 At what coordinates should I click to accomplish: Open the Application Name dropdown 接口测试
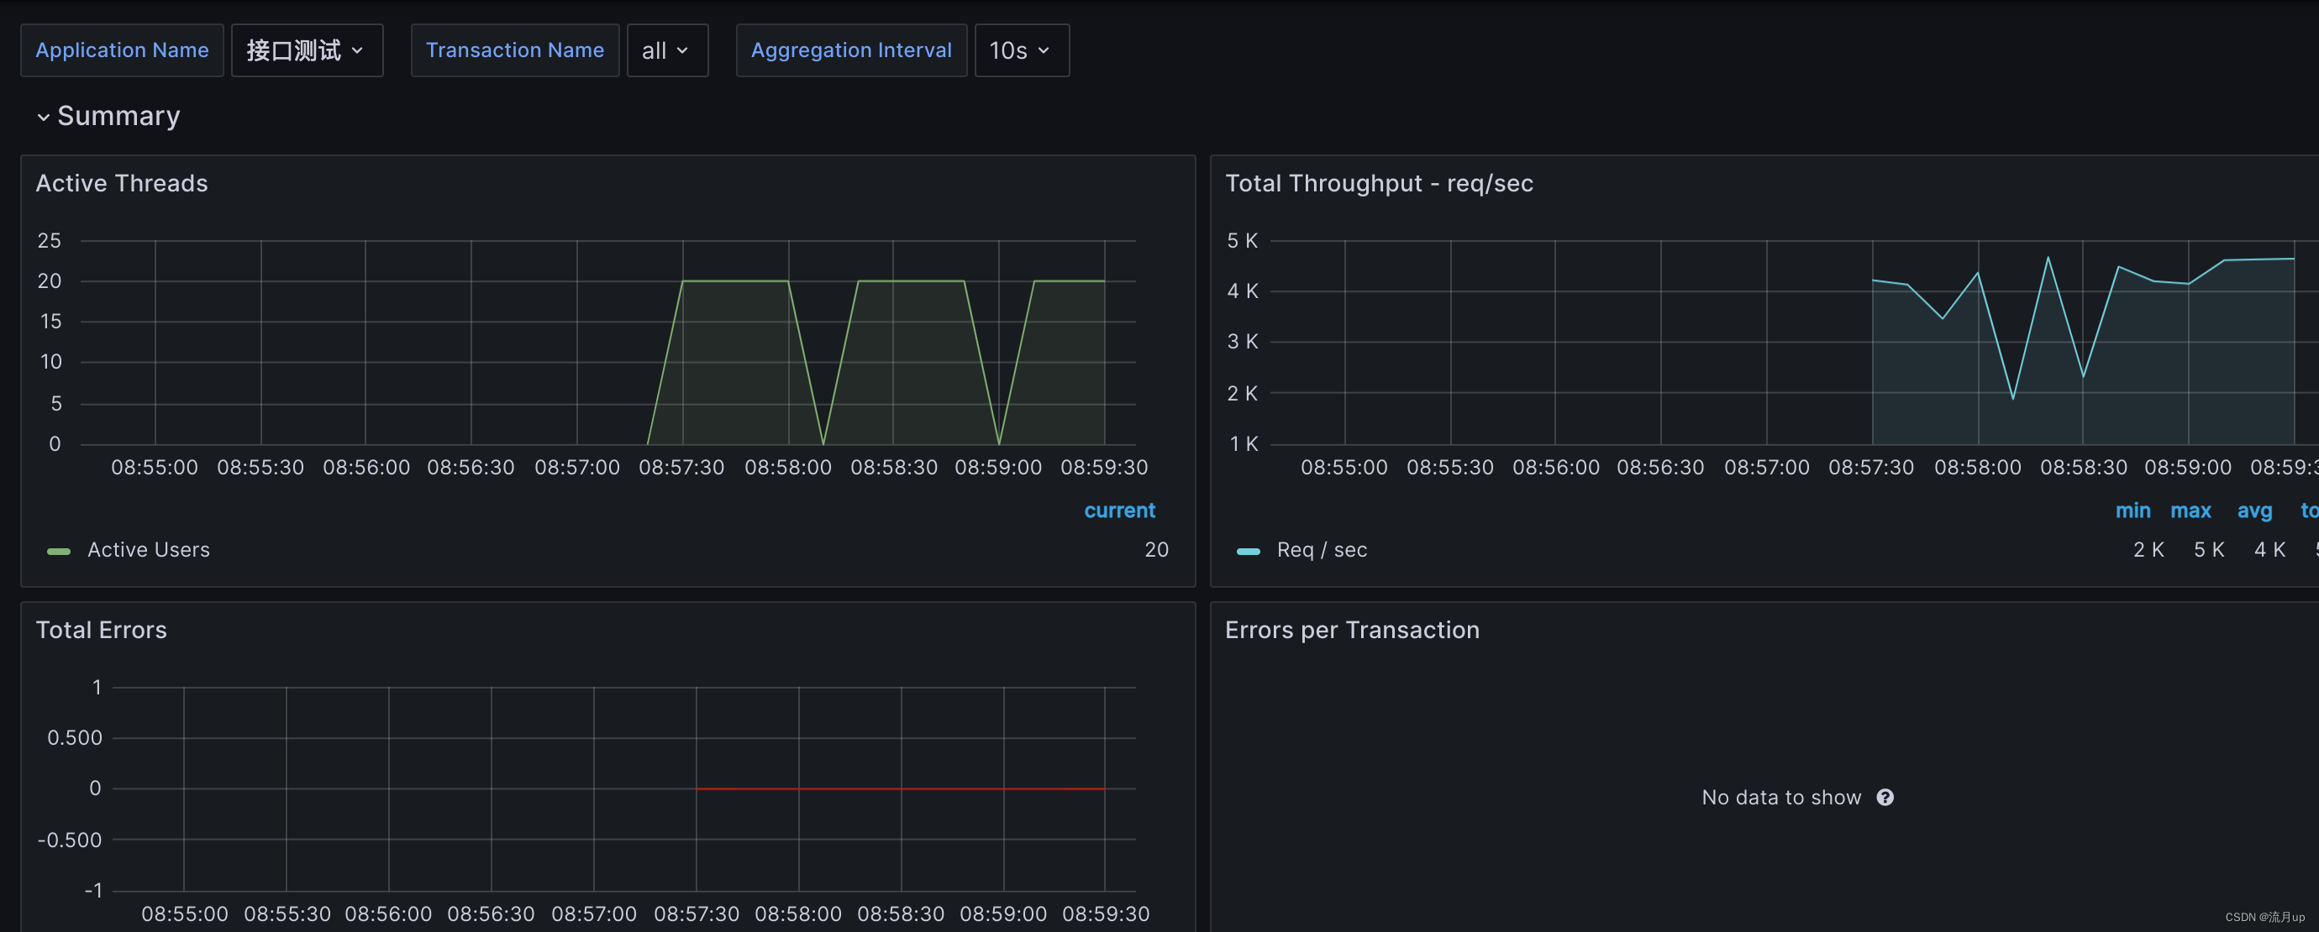click(307, 50)
